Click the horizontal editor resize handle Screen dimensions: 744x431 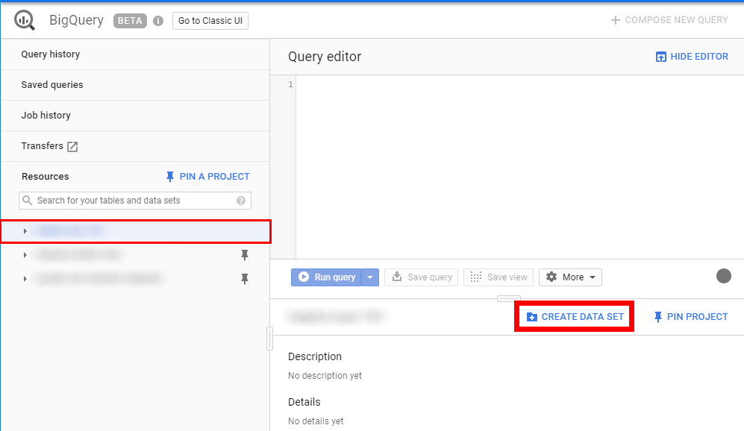click(509, 299)
